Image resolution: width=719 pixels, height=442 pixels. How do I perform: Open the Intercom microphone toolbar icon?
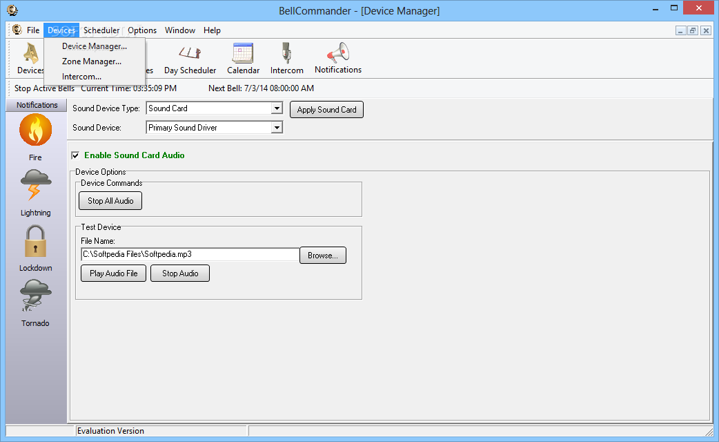click(x=286, y=59)
